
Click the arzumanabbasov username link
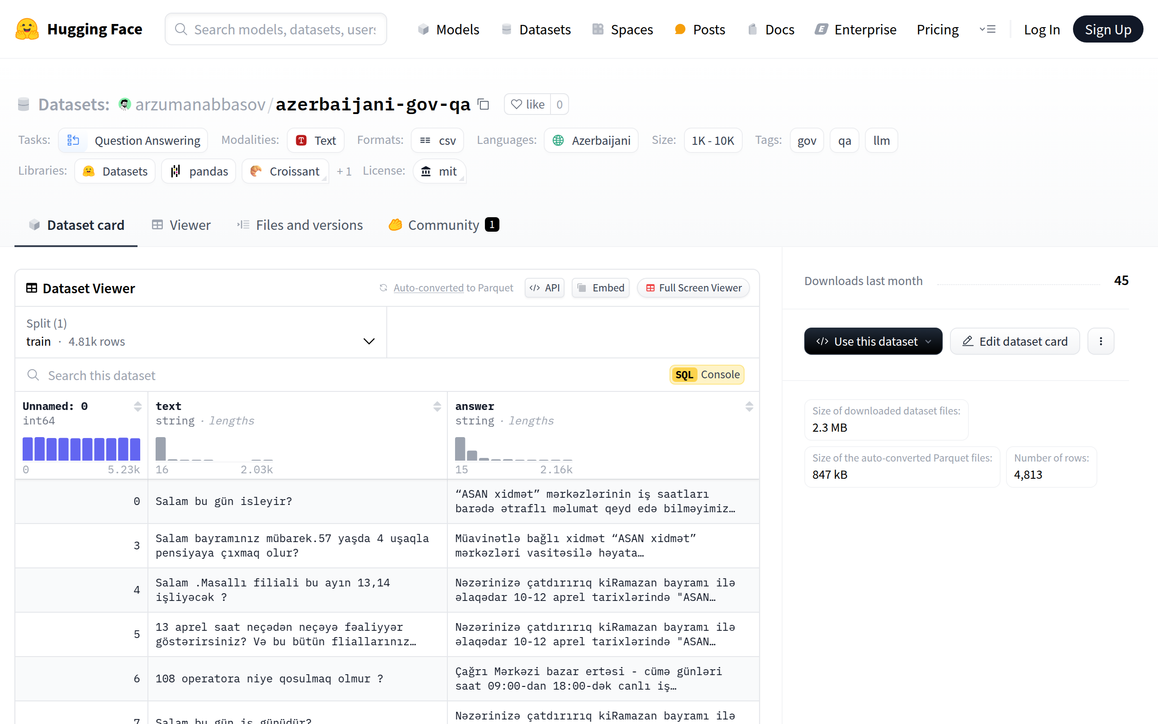click(x=200, y=104)
